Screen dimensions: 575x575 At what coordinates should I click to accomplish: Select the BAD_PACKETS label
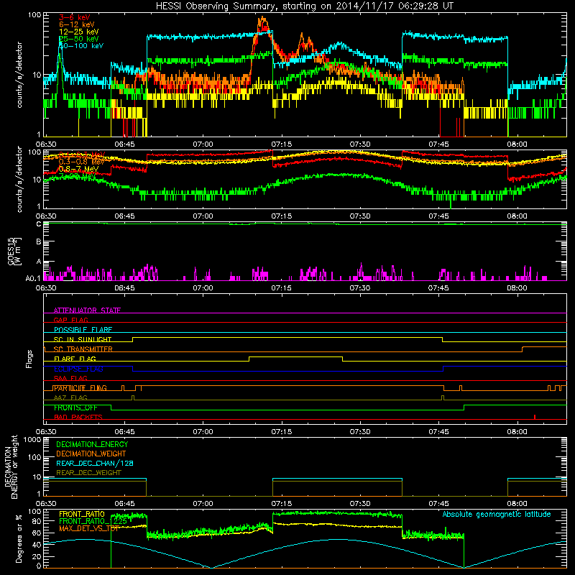(x=78, y=417)
